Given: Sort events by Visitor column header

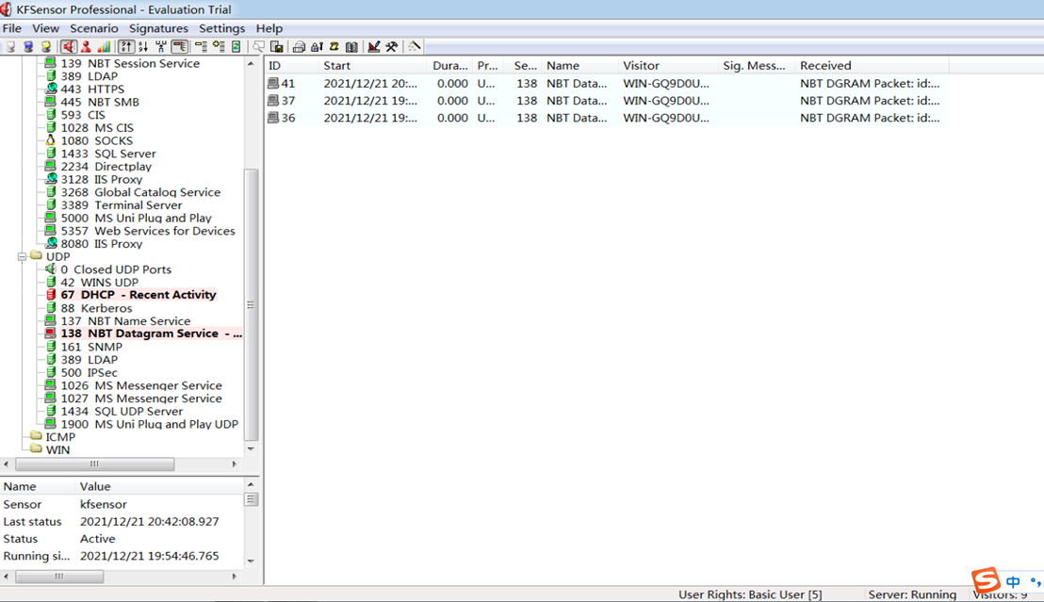Looking at the screenshot, I should (x=668, y=65).
